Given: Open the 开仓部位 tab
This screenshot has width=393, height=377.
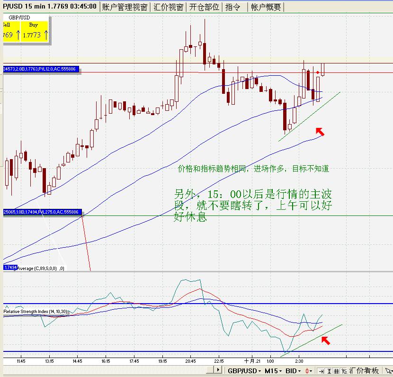Looking at the screenshot, I should coord(204,7).
